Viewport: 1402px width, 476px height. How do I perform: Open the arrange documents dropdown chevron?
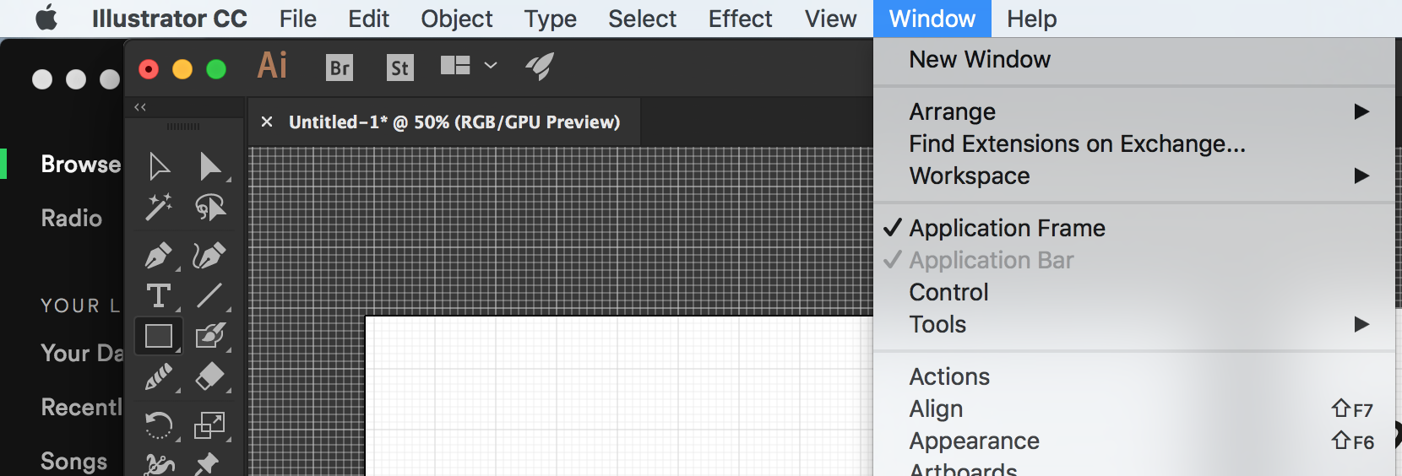pos(491,66)
